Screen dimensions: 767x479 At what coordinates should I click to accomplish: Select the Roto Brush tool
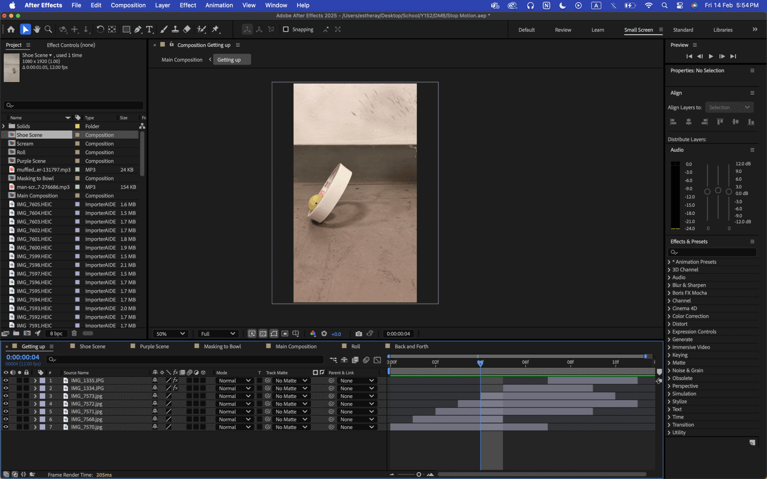202,30
